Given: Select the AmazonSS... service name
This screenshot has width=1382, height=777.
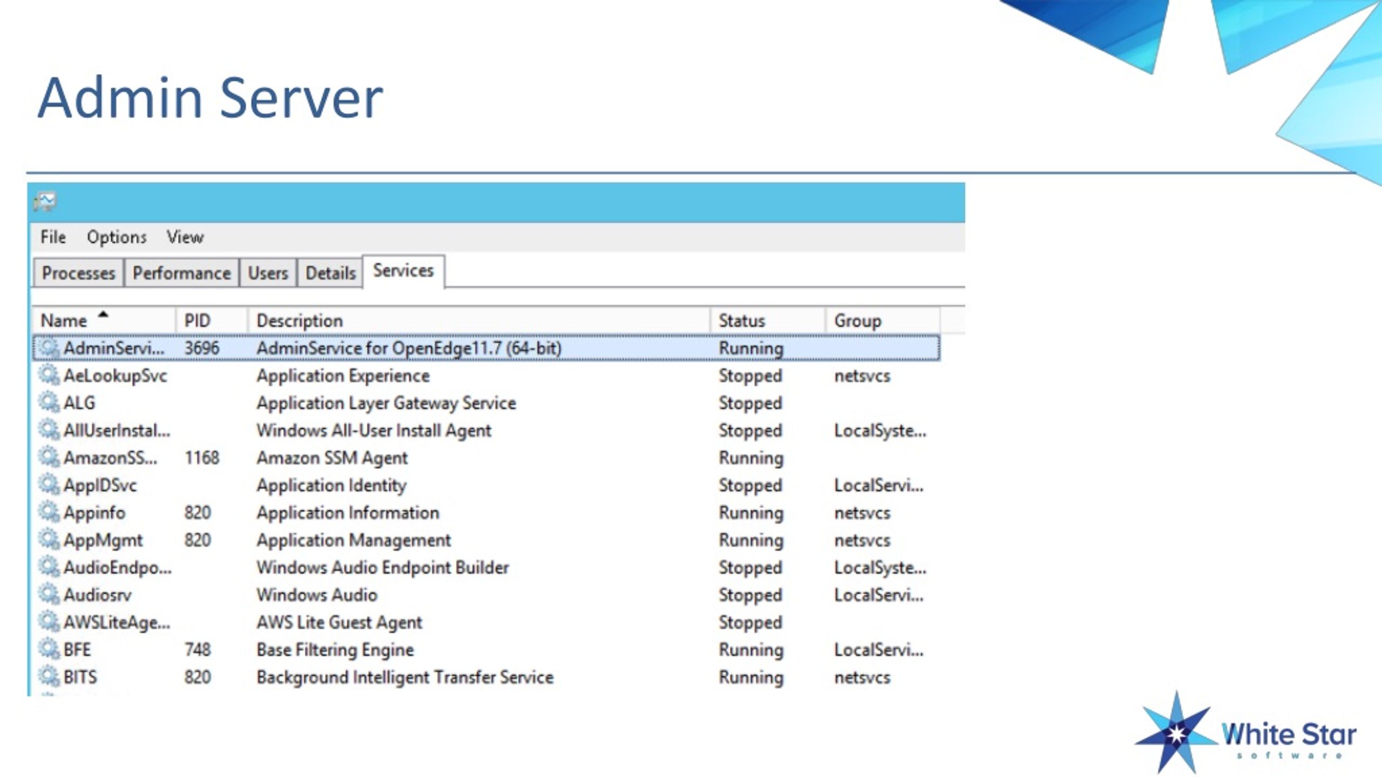Looking at the screenshot, I should (111, 458).
